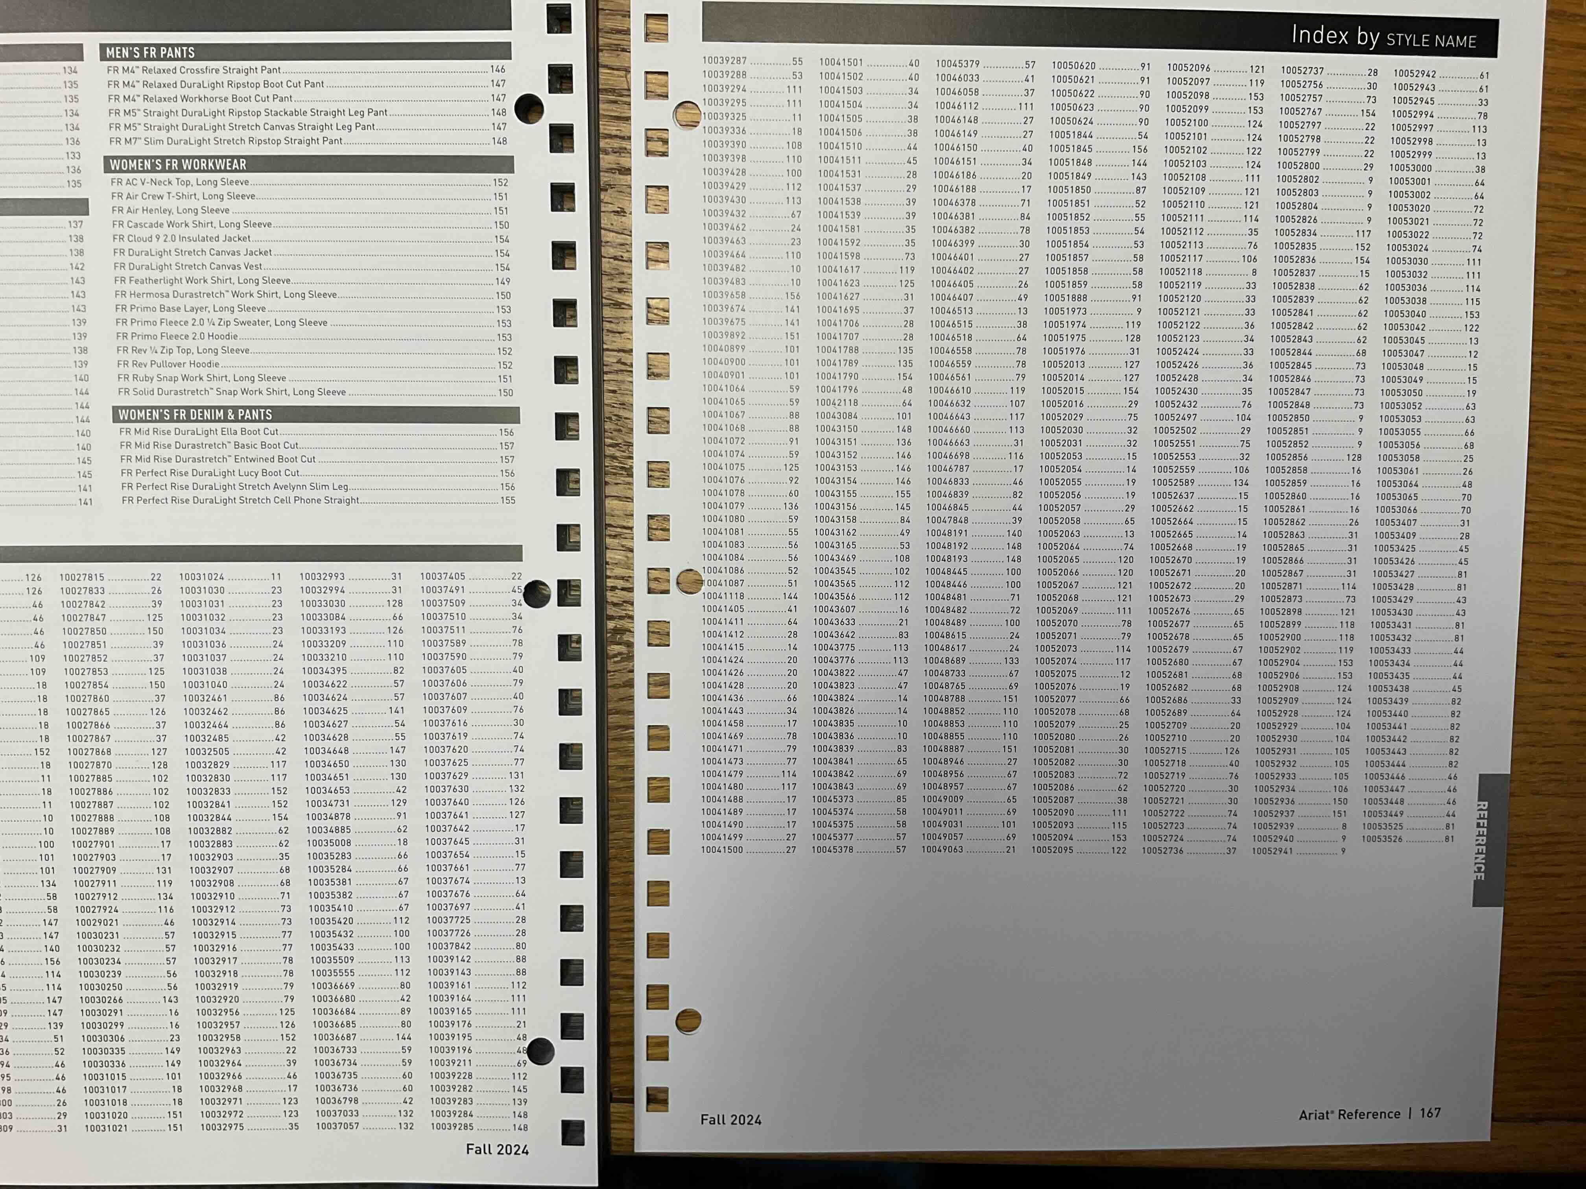Image resolution: width=1586 pixels, height=1189 pixels.
Task: Select style number 10039287 in index
Action: point(724,62)
